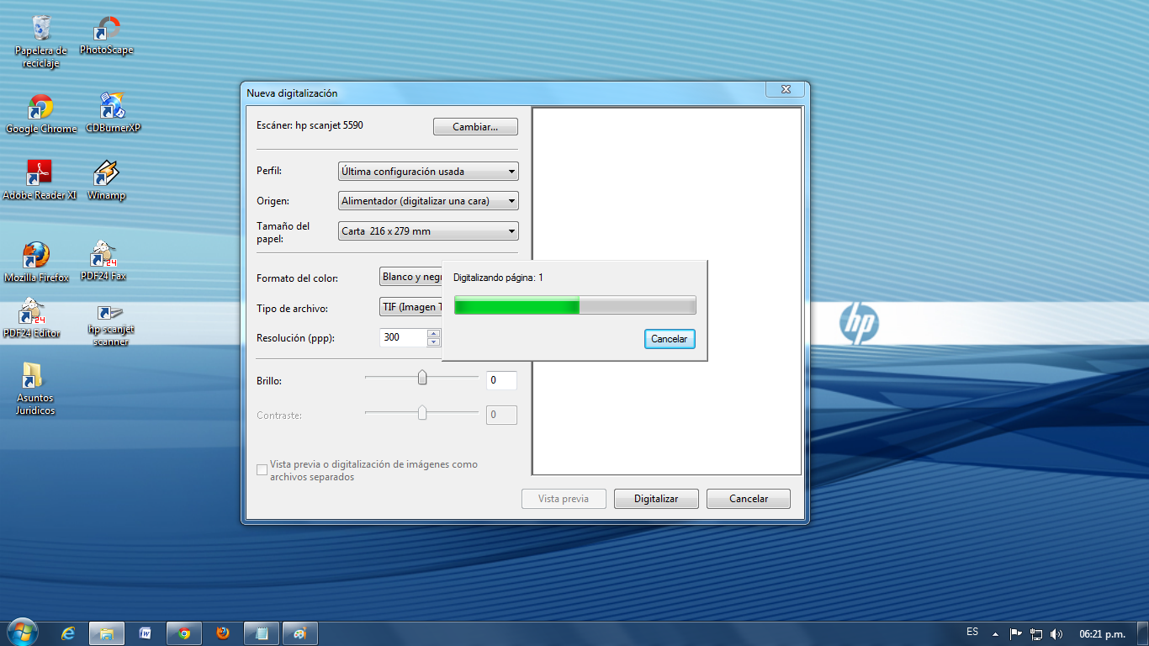Click the Contraste numeric value field
This screenshot has width=1149, height=646.
pos(501,415)
